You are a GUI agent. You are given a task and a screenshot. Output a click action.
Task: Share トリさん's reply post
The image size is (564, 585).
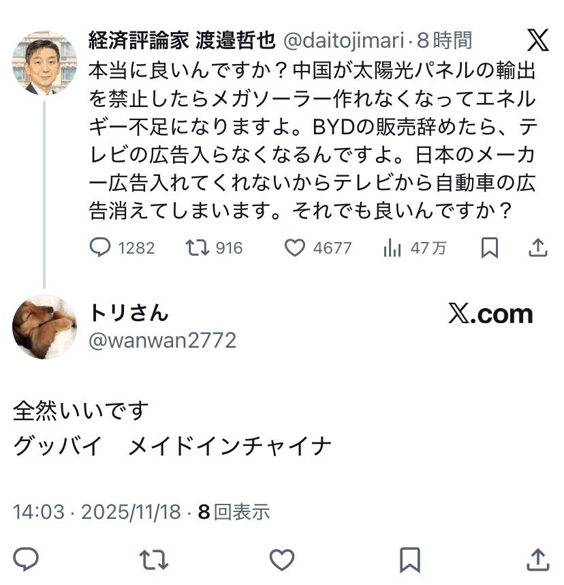[538, 559]
